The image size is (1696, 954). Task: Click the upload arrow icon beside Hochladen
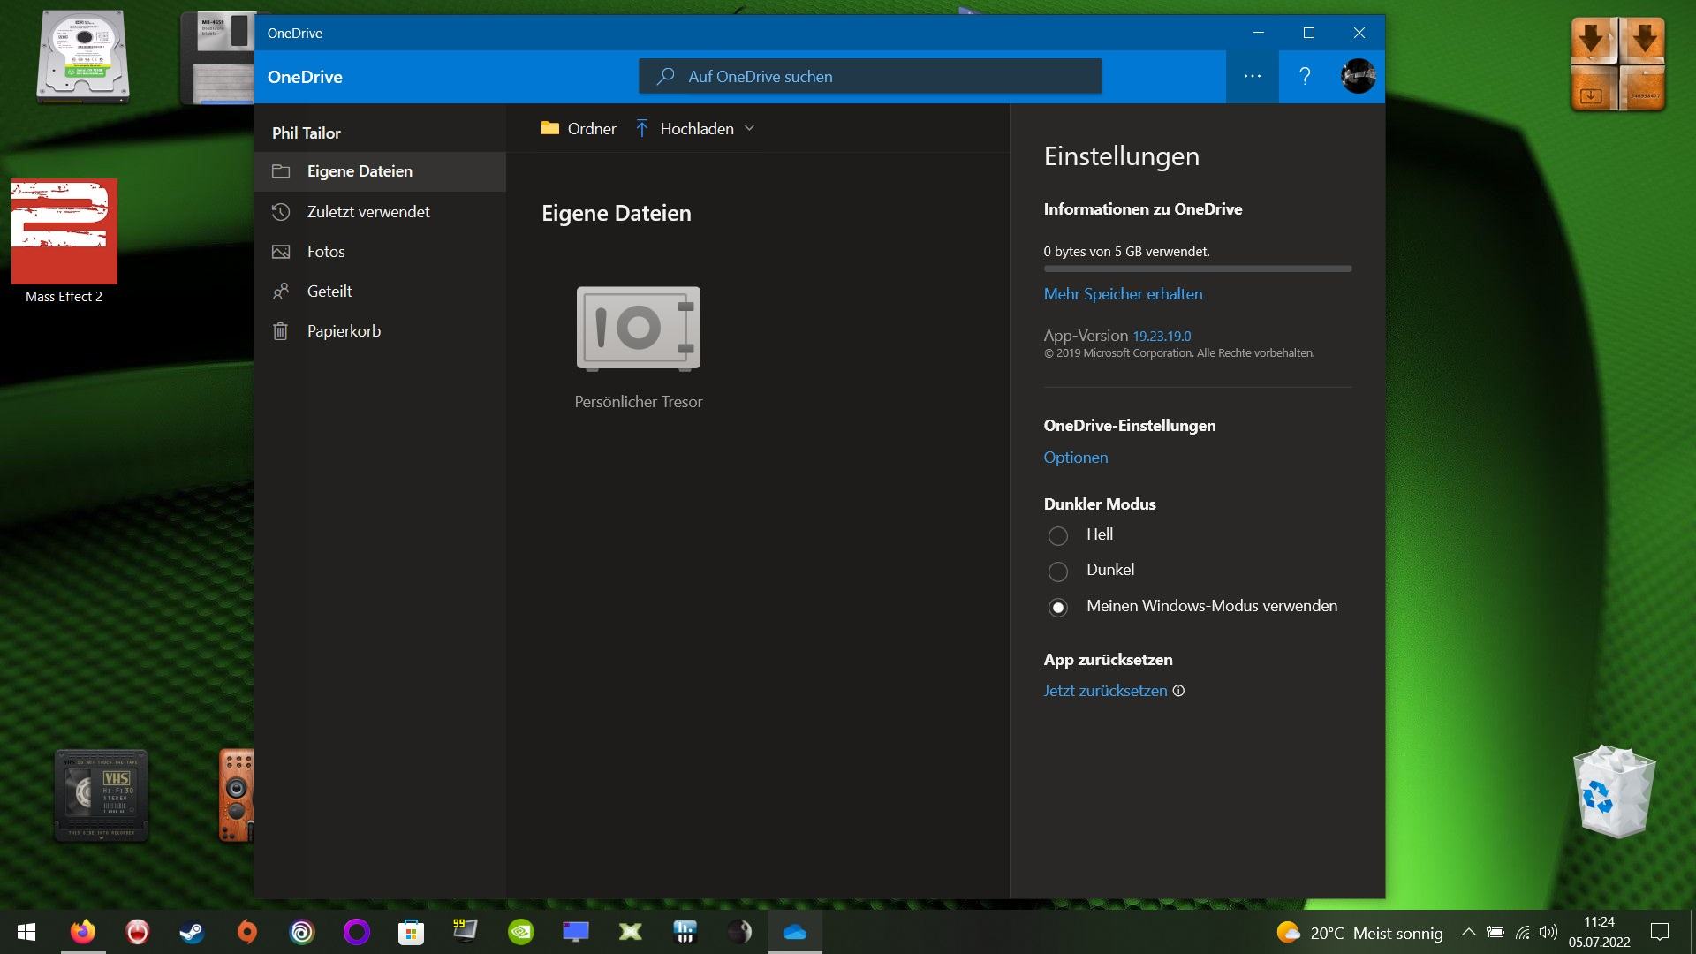642,129
